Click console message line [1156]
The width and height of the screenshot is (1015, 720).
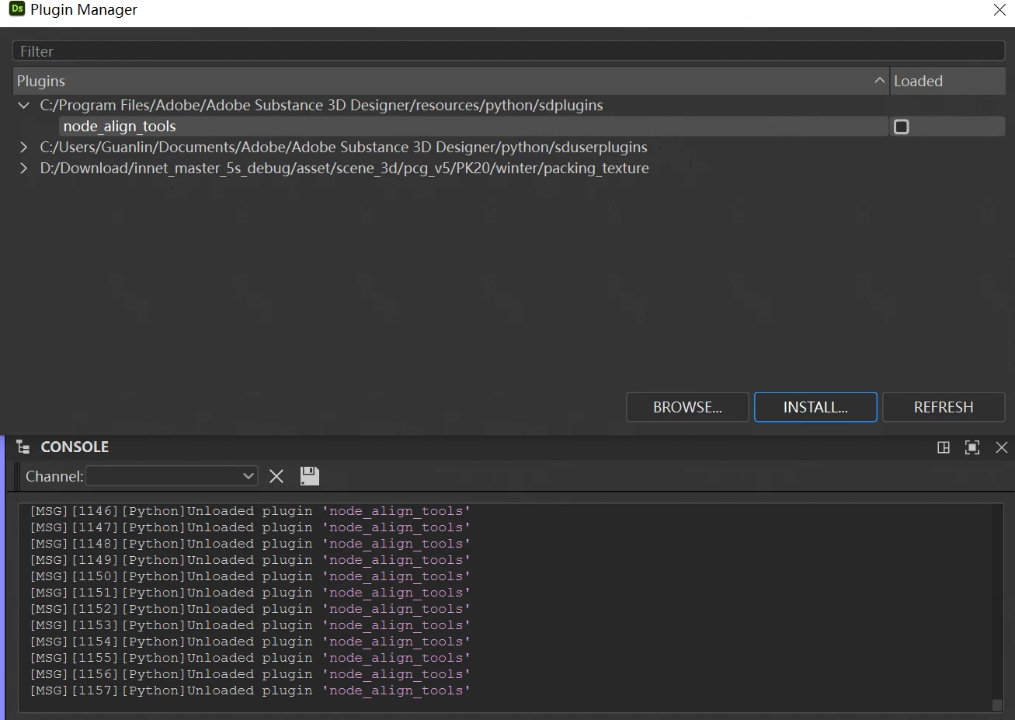(x=250, y=674)
